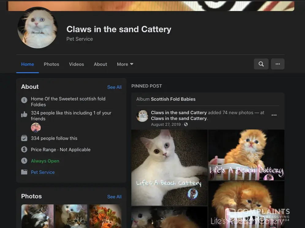Open pinned post three-dot options menu
The image size is (305, 228).
tap(274, 115)
